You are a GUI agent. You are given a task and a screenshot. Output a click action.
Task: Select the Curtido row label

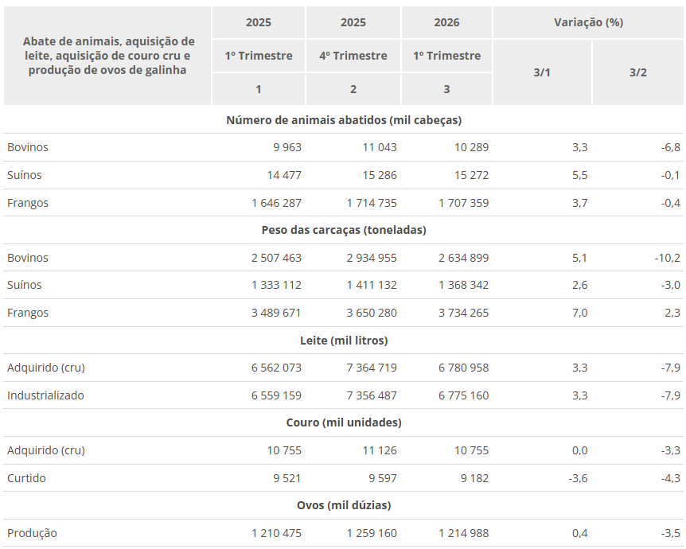tap(26, 478)
